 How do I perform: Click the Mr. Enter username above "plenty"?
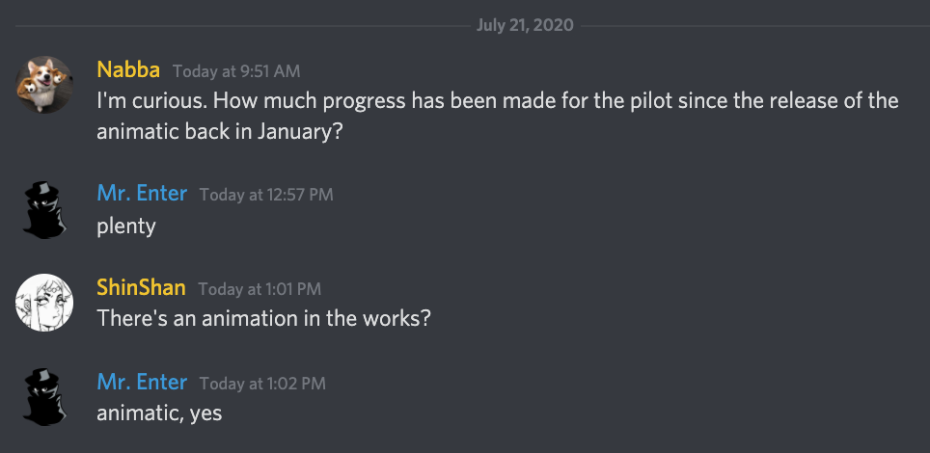pyautogui.click(x=142, y=194)
